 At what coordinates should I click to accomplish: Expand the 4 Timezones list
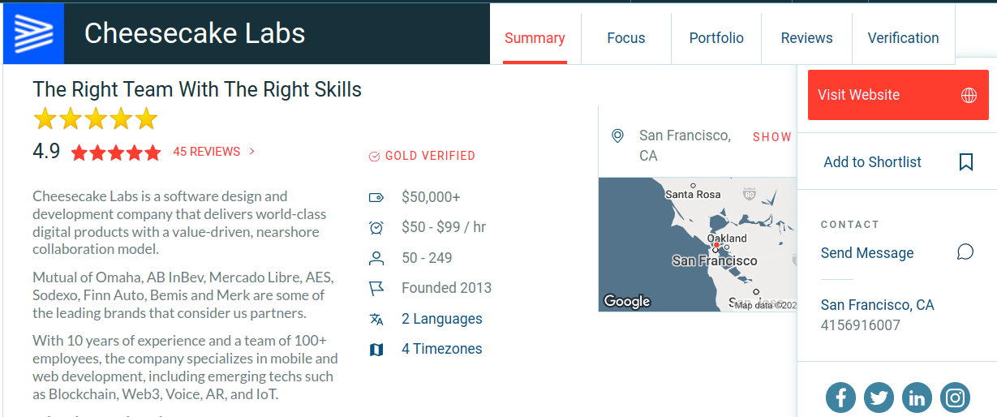click(441, 349)
